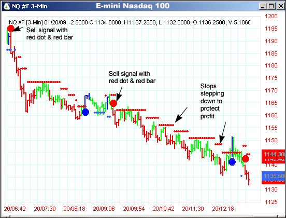286x218 pixels.
Task: Click the red sell dot near 1195
Action: [11, 29]
